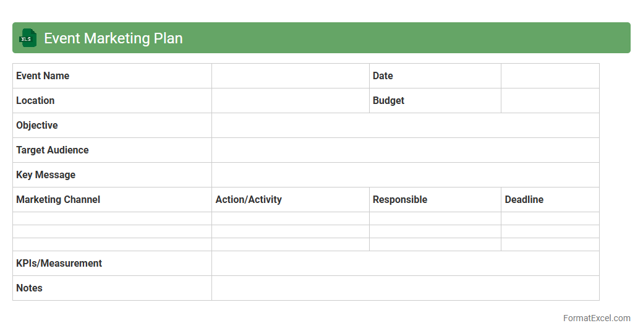
Task: Open the FormatExcel.com link
Action: tap(596, 318)
